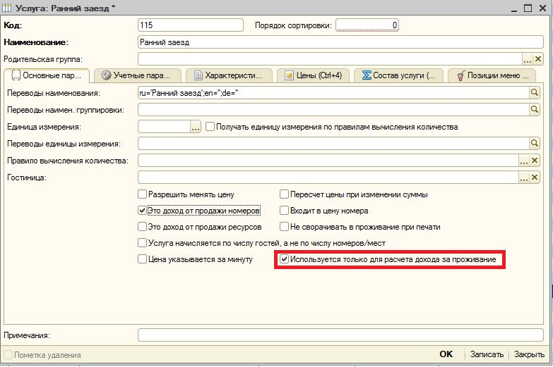Click the Правило вычисления количества input field

click(328, 161)
